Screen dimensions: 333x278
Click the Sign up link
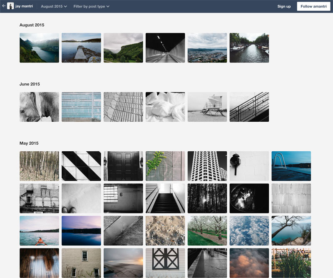click(x=284, y=7)
